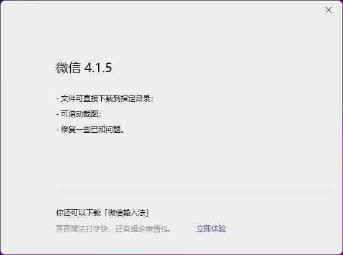The image size is (343, 255).
Task: Open the 立即体验 link
Action: (211, 228)
